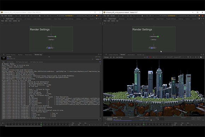205x137 pixels.
Task: Select blue Render node in right Node Graph
Action: 153,48
